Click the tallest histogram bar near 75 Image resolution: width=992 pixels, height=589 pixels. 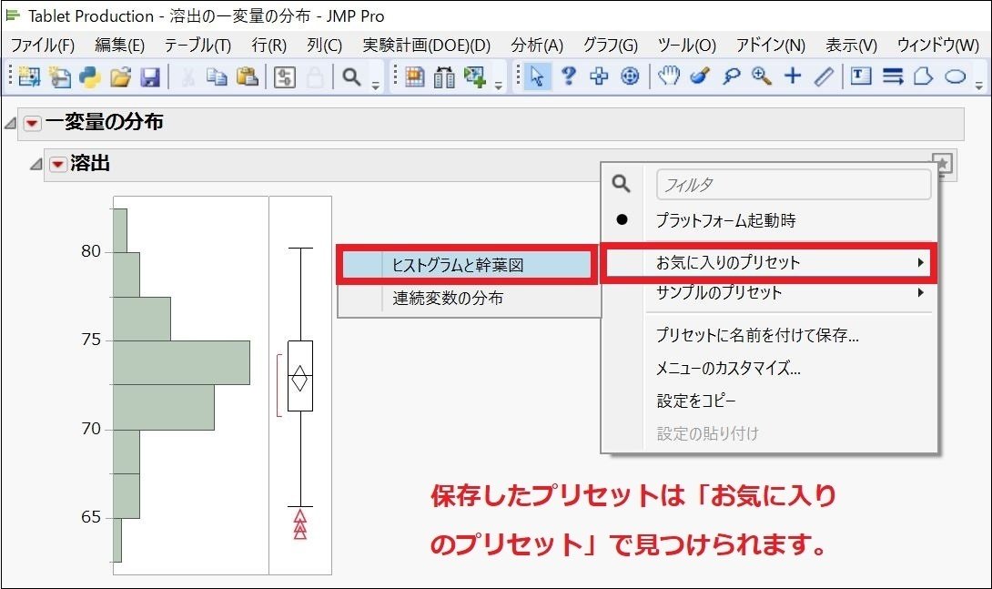(x=182, y=362)
